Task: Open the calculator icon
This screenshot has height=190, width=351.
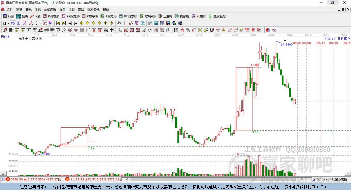Action: coord(156,23)
